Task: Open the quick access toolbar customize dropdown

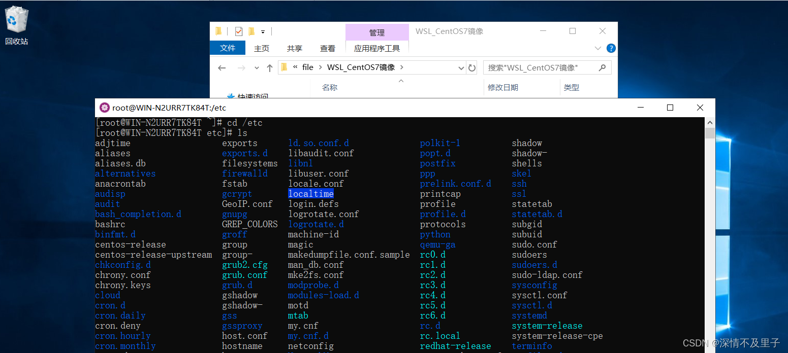Action: [x=263, y=32]
